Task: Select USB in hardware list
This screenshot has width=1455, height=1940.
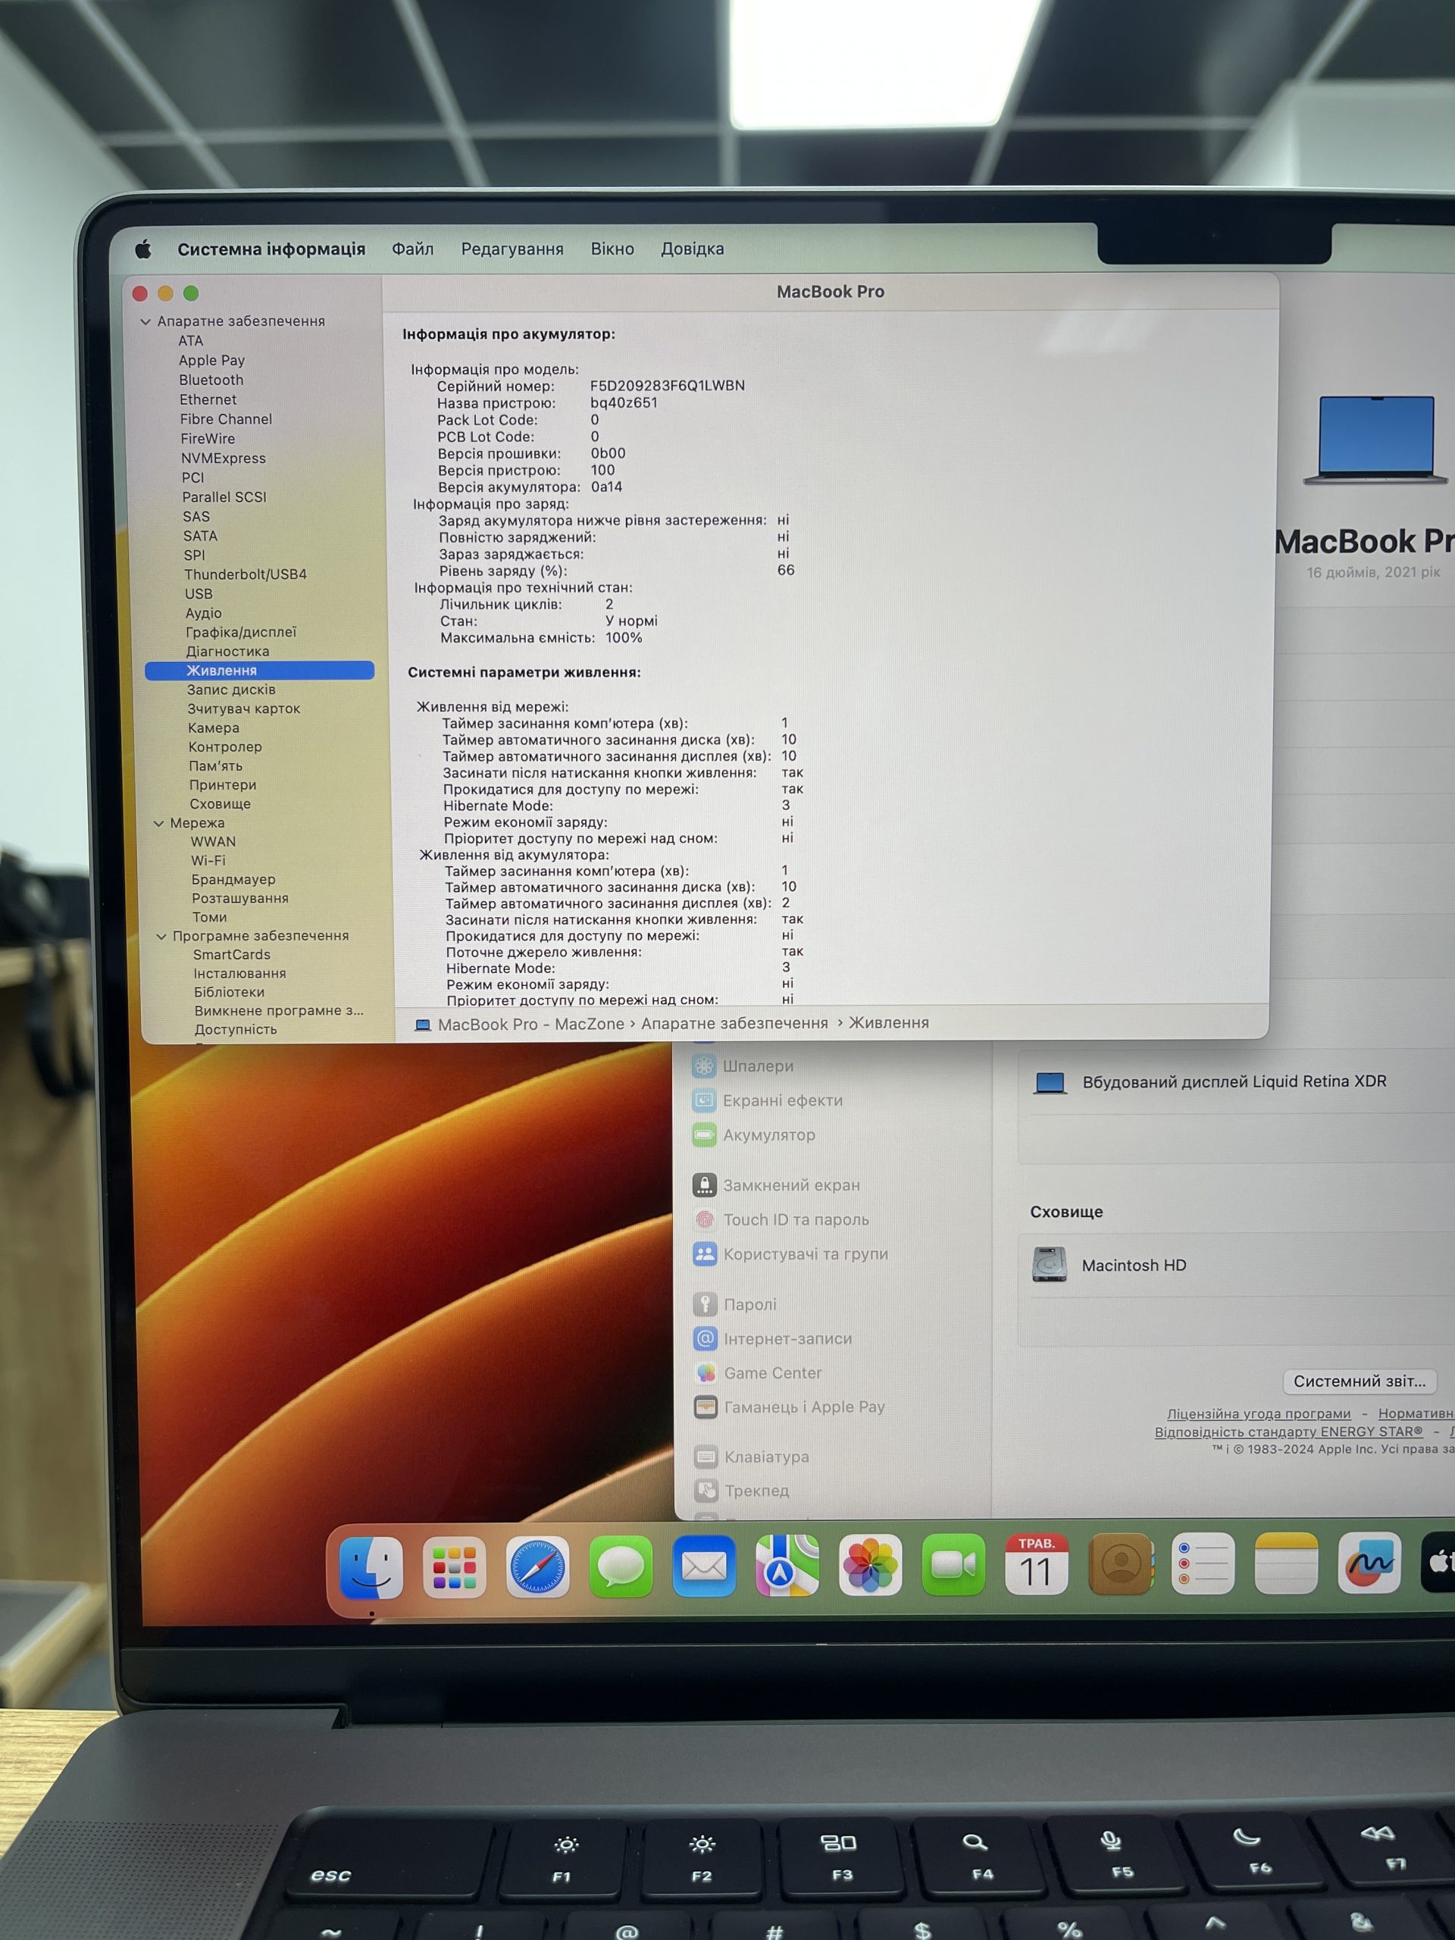Action: pos(199,594)
